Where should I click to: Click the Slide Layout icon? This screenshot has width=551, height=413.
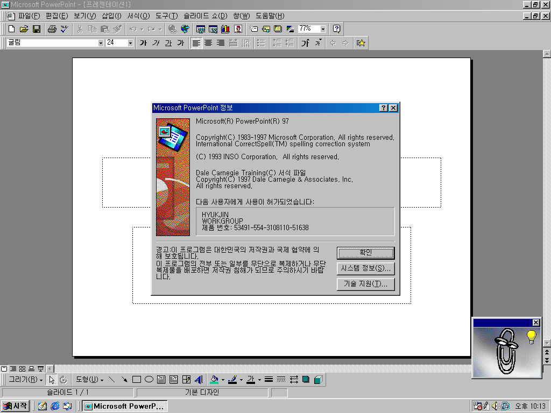click(x=266, y=29)
